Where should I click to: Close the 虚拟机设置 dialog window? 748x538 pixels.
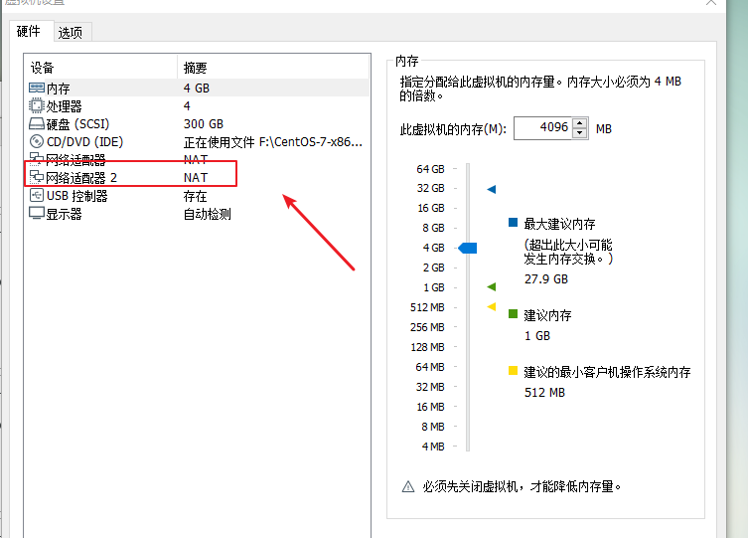(x=711, y=2)
